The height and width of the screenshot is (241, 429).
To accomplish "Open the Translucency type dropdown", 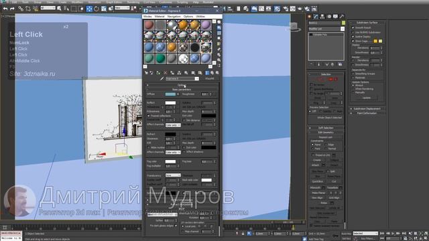I will [173, 175].
